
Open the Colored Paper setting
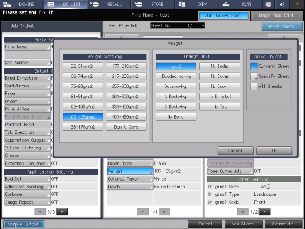130,179
